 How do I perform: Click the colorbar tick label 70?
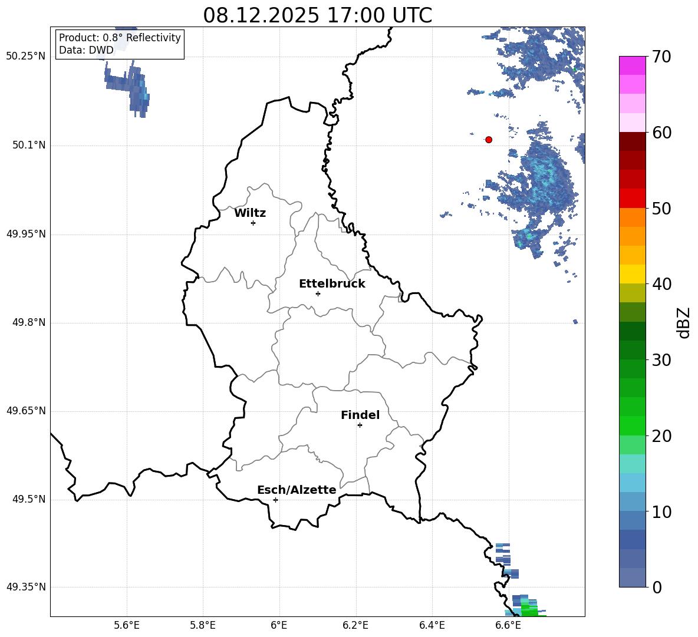pyautogui.click(x=661, y=57)
